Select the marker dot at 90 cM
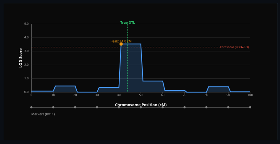 (x=228, y=107)
